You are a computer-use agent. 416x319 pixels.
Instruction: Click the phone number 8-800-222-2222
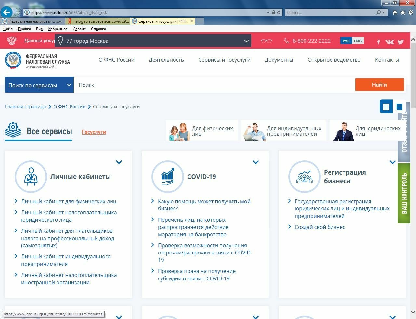(x=311, y=41)
